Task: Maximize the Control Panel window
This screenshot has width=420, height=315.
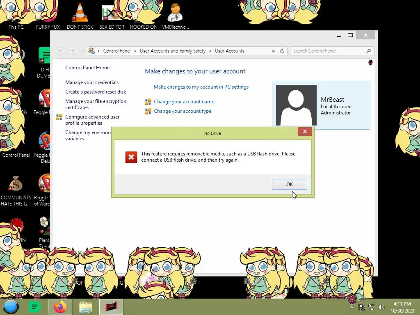Action: [350, 35]
